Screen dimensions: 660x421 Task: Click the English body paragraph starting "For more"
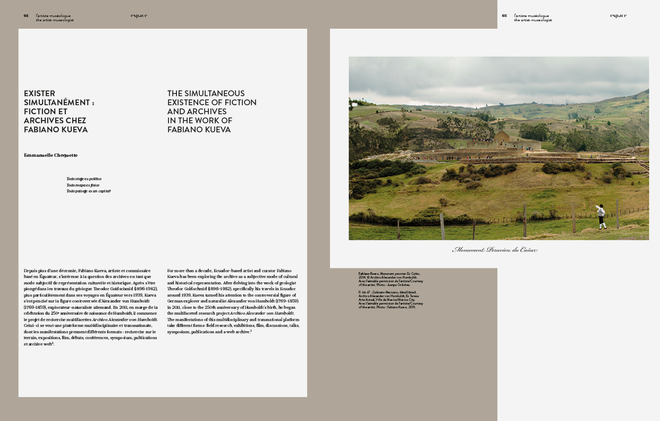click(233, 301)
